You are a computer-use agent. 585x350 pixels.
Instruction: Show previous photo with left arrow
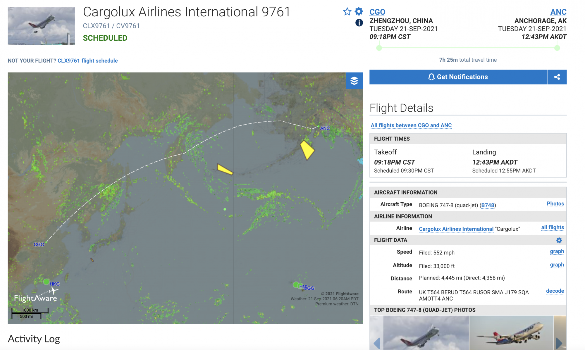click(377, 343)
